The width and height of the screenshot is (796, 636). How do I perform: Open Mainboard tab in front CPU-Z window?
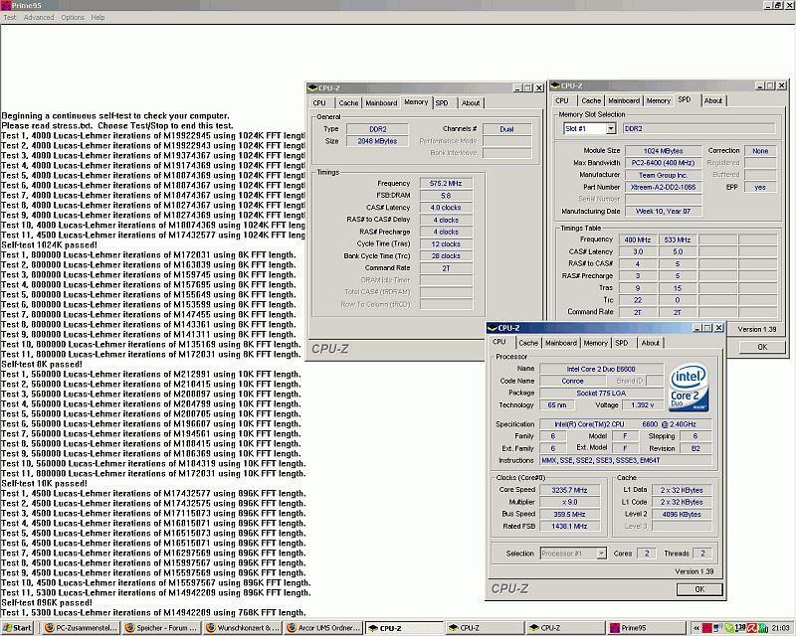[x=560, y=343]
